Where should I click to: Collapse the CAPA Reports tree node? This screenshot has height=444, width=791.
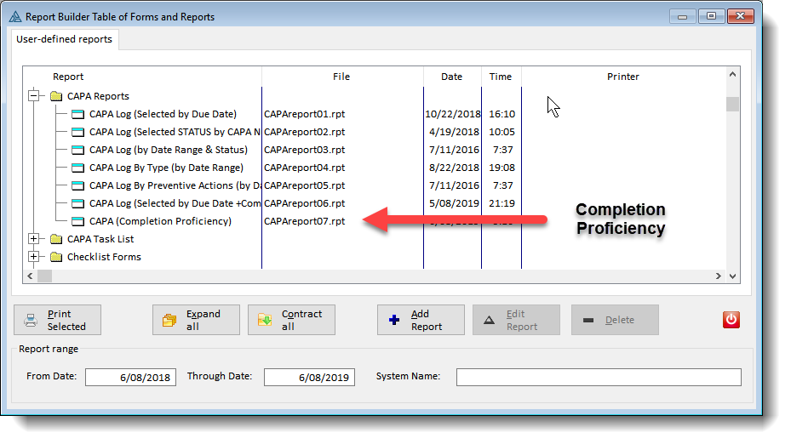34,97
